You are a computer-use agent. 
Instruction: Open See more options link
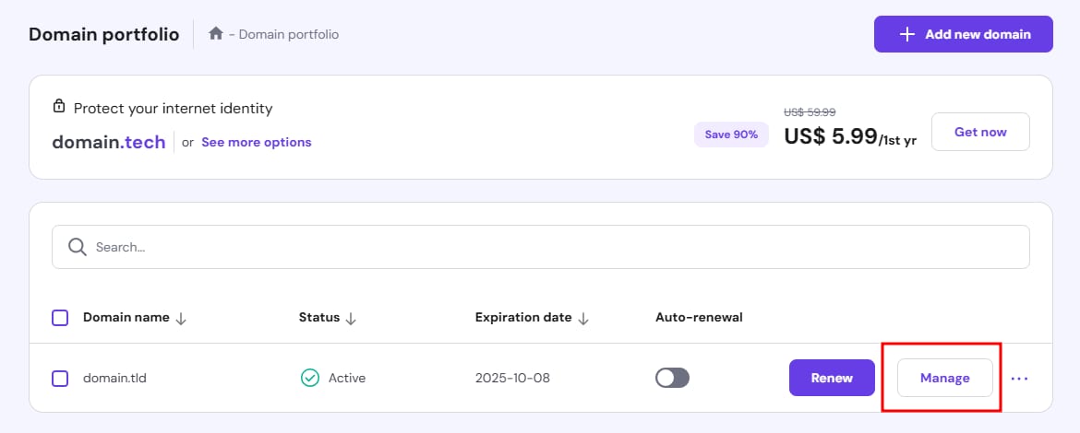256,142
